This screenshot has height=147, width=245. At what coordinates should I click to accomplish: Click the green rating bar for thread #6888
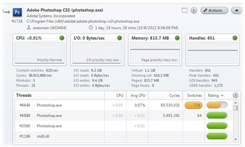(x=217, y=116)
